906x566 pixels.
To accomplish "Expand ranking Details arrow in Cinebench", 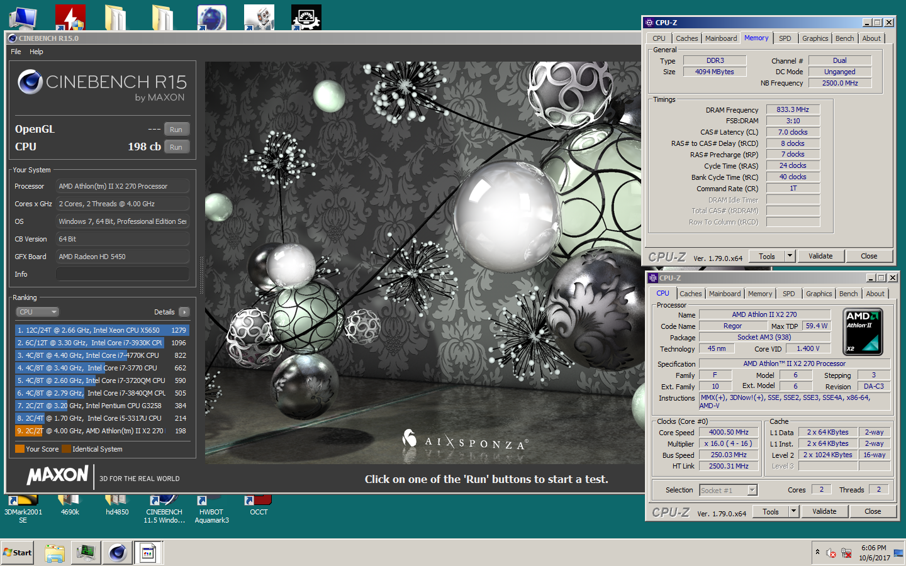I will pyautogui.click(x=184, y=312).
